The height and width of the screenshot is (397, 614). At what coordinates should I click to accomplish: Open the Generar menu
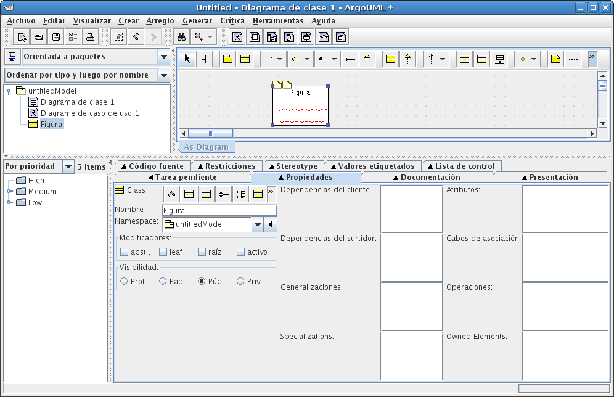[x=197, y=21]
